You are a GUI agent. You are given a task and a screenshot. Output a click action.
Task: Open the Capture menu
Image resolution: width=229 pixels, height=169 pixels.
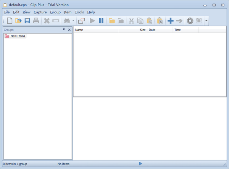(40, 12)
